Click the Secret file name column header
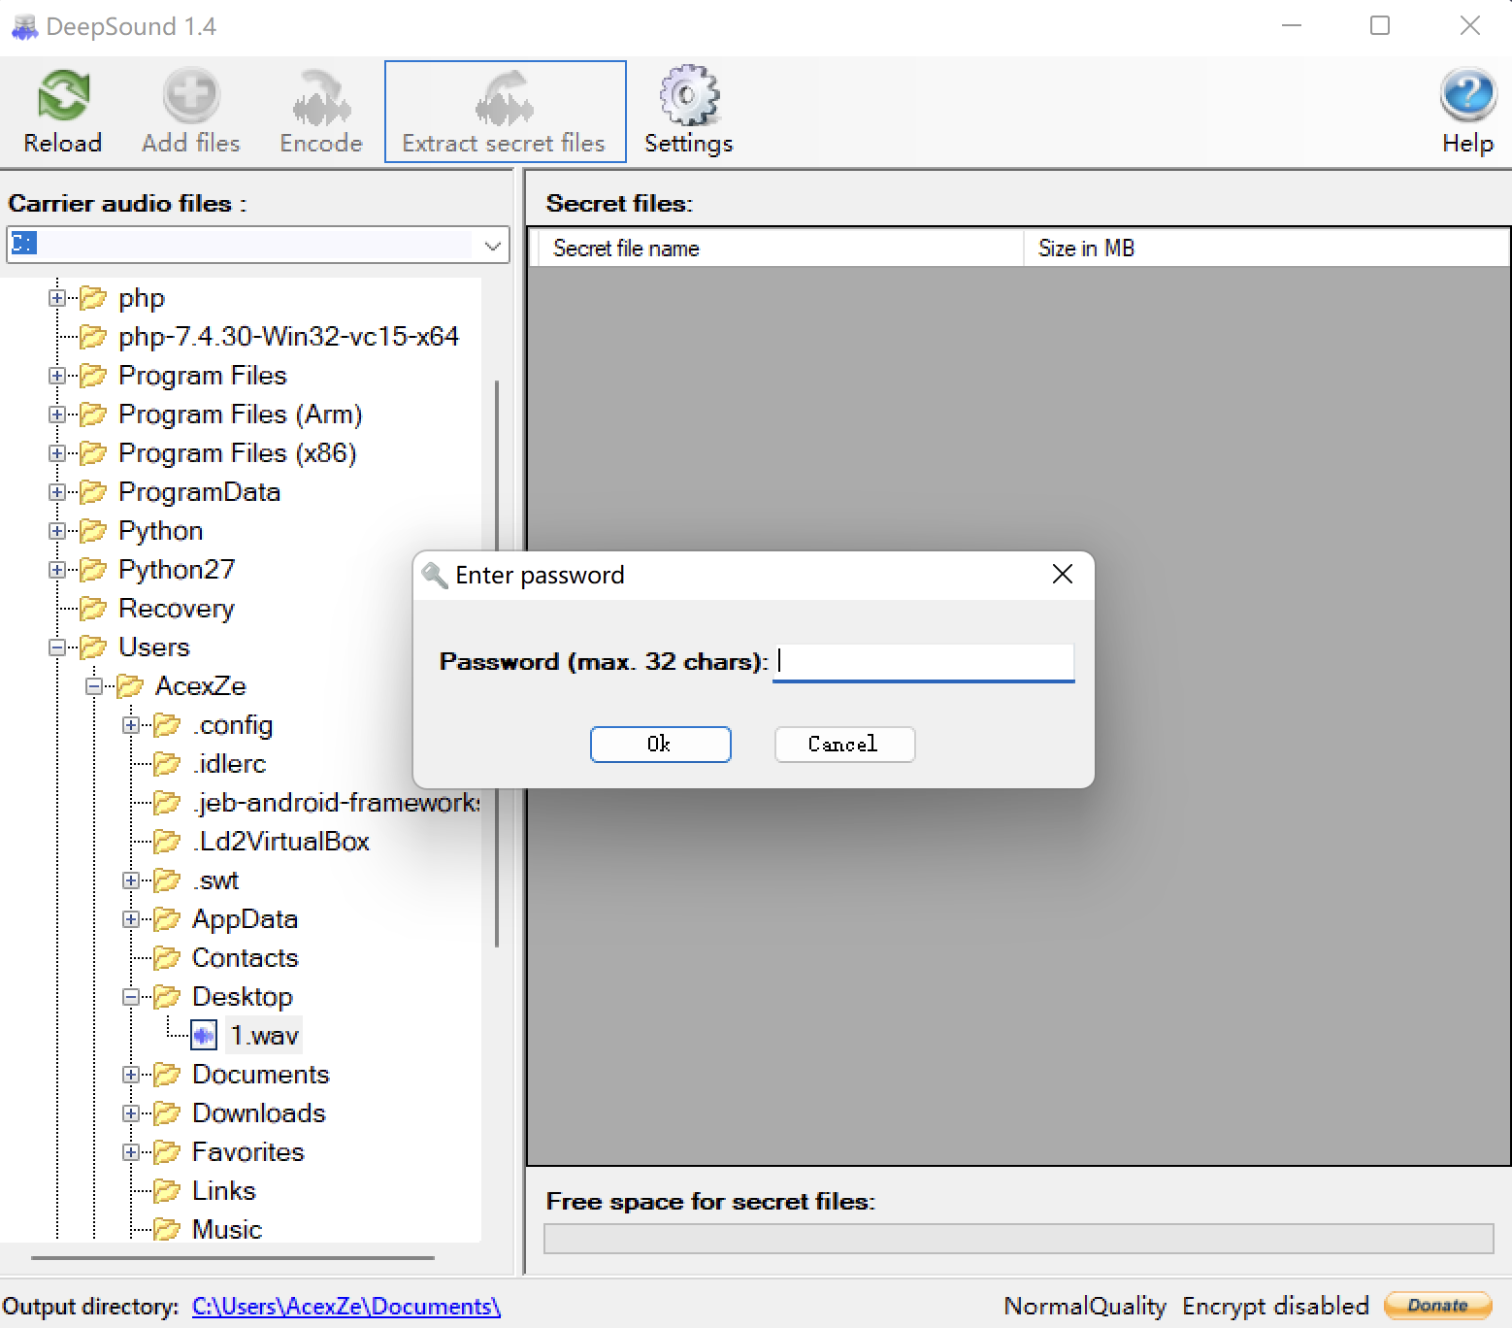The image size is (1512, 1328). click(781, 249)
